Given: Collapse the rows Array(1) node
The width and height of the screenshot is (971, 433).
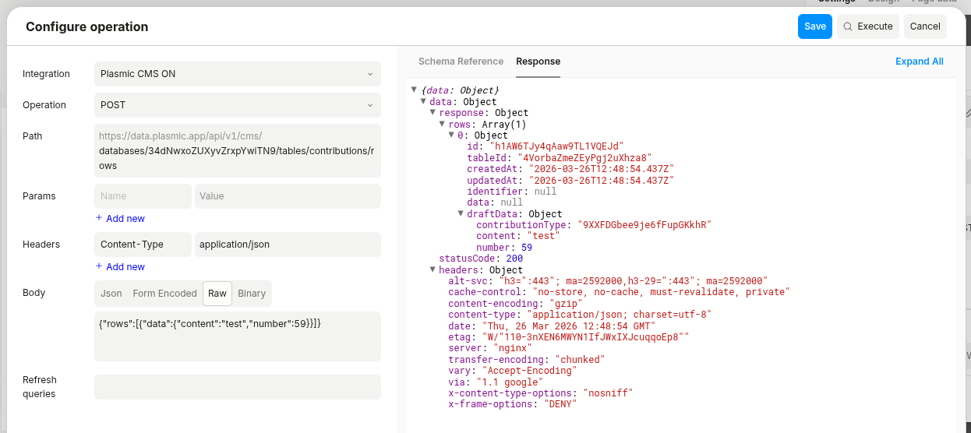Looking at the screenshot, I should pyautogui.click(x=443, y=124).
